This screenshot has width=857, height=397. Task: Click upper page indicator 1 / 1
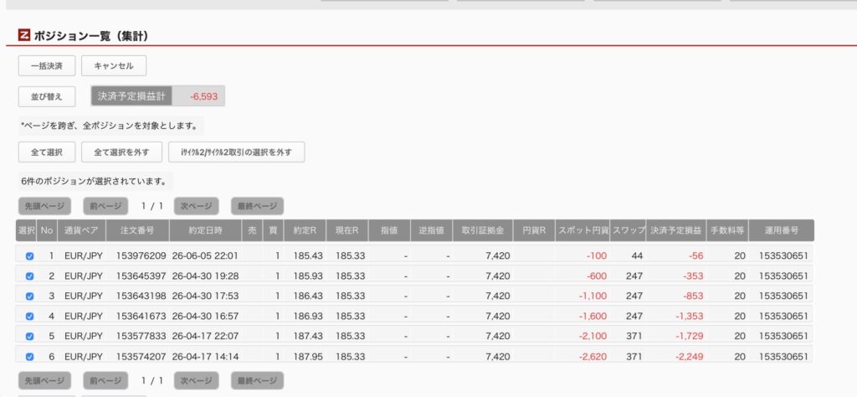click(x=152, y=206)
